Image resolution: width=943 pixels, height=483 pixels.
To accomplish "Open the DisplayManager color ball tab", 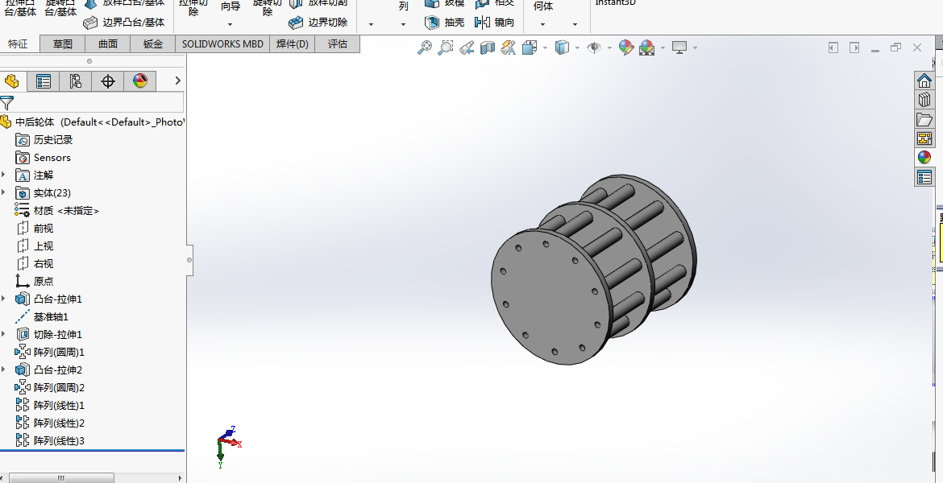I will tap(139, 81).
